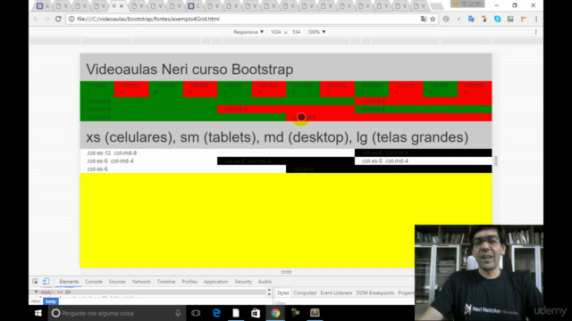572x321 pixels.
Task: Open the Chrome three-dot menu
Action: [536, 19]
